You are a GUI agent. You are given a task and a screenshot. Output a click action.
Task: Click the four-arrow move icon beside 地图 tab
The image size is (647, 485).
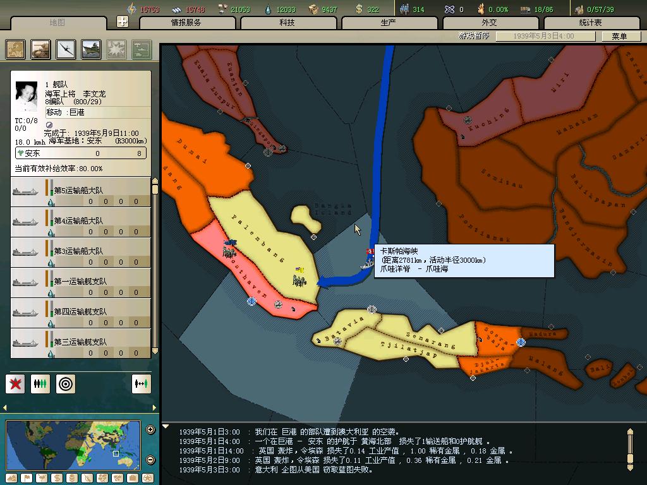tap(123, 21)
